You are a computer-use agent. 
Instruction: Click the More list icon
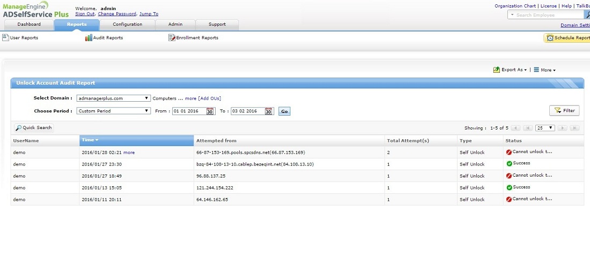[536, 70]
